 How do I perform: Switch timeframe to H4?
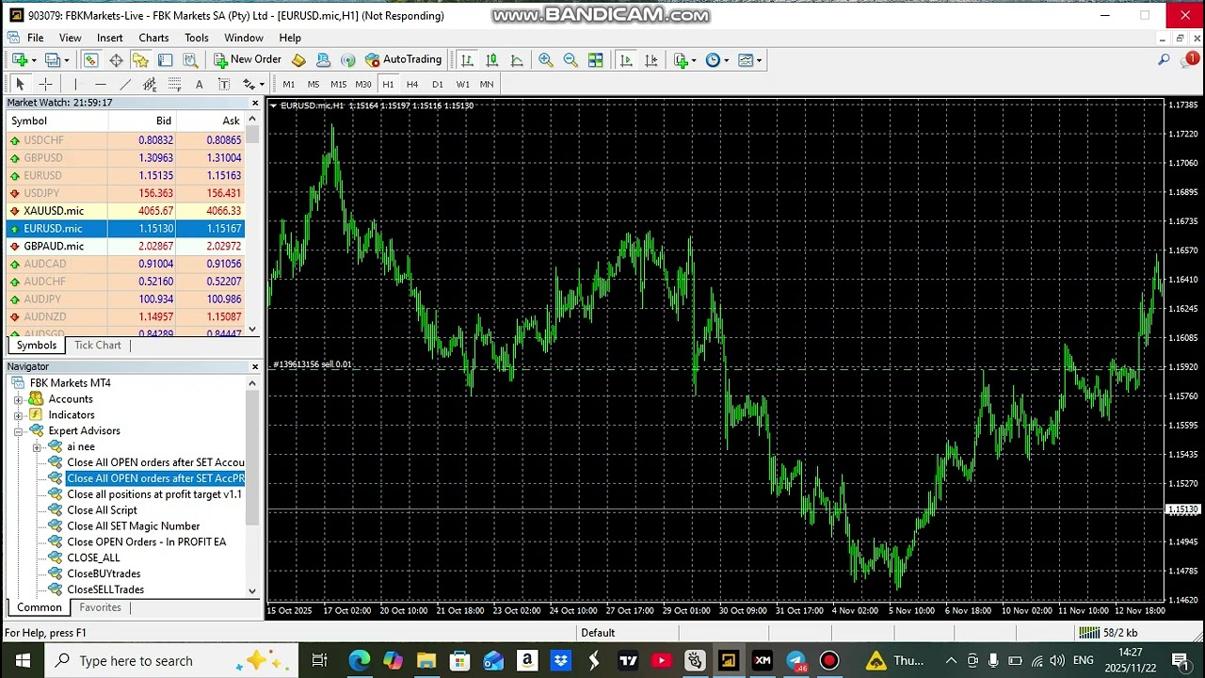[x=412, y=85]
